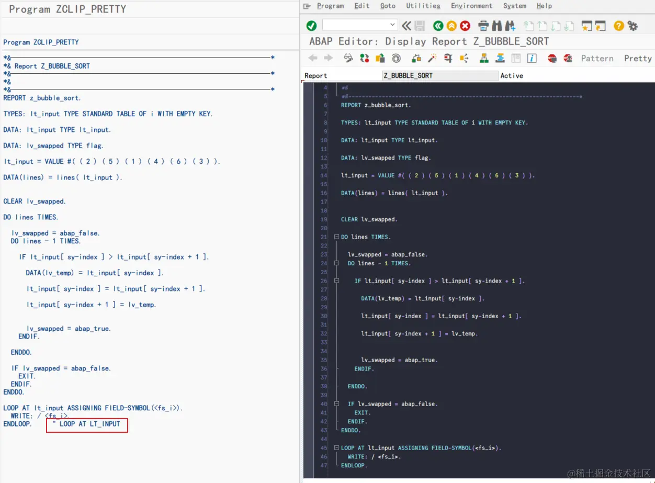Toggle Display/Change mode with glasses-pencil icon
Image resolution: width=655 pixels, height=483 pixels.
coord(348,58)
